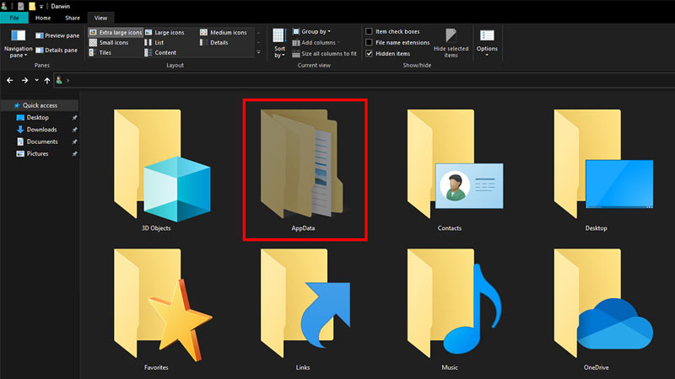675x379 pixels.
Task: Click the address bar field
Action: pos(364,80)
